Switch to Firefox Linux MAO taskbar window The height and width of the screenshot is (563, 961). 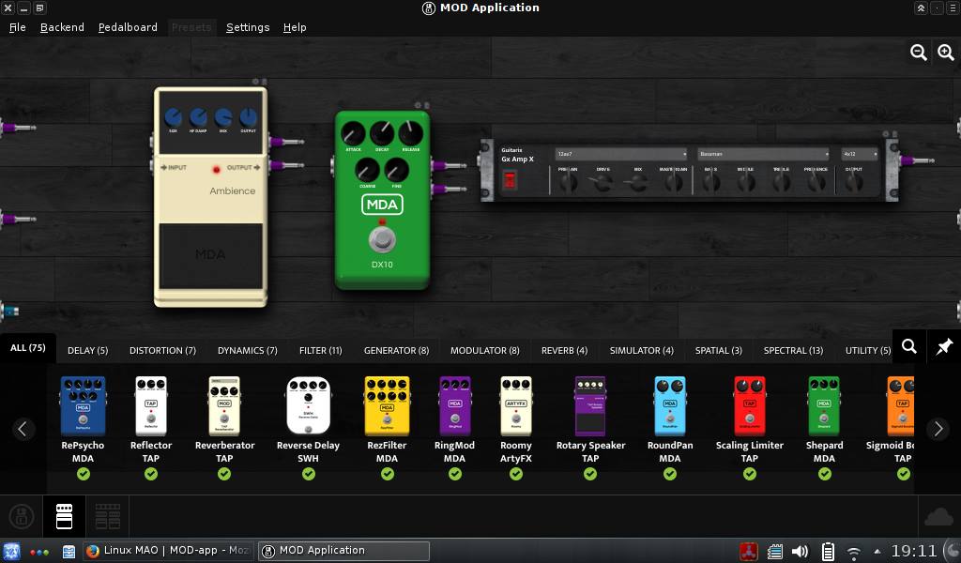pyautogui.click(x=168, y=551)
